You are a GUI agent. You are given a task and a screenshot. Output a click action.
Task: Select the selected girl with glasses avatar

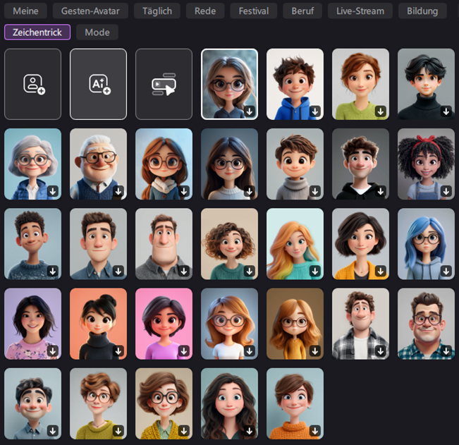click(229, 84)
